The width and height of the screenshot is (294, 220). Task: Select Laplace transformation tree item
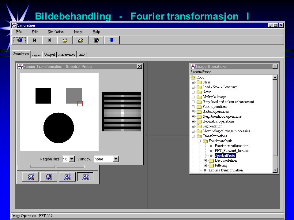pos(226,170)
